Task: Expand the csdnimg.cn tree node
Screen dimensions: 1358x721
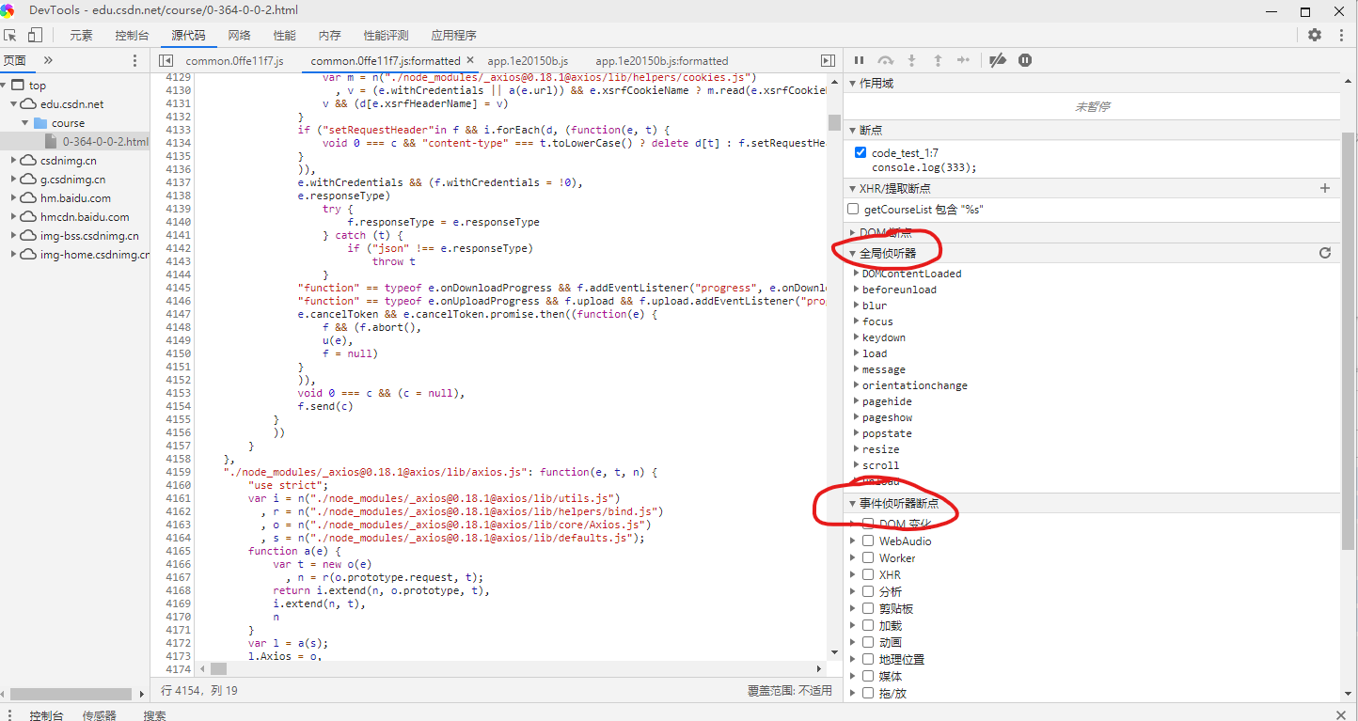Action: (14, 161)
